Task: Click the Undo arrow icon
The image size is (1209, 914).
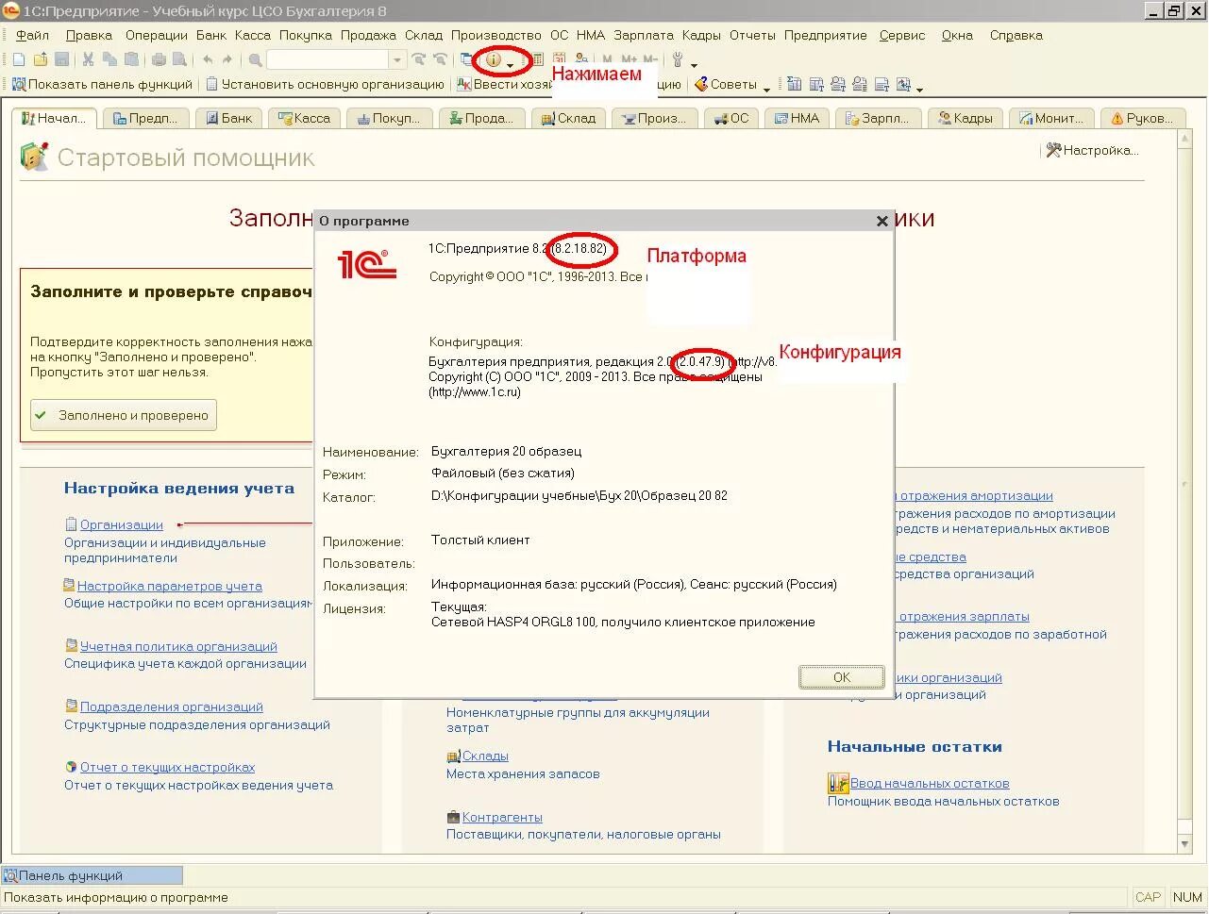Action: [208, 59]
